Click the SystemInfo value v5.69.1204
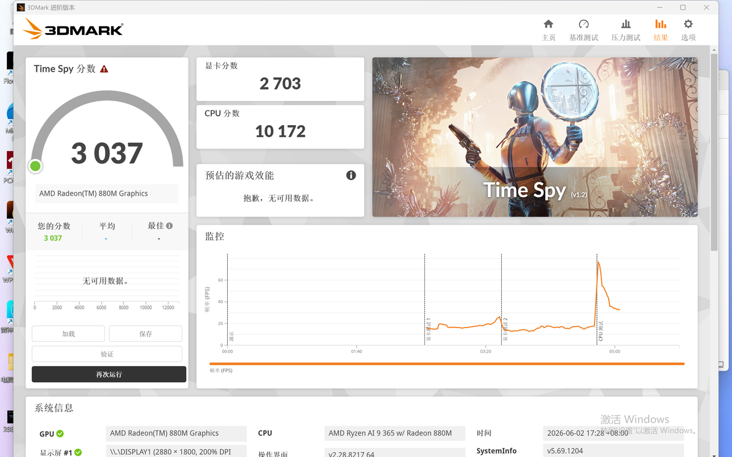 tap(613, 451)
